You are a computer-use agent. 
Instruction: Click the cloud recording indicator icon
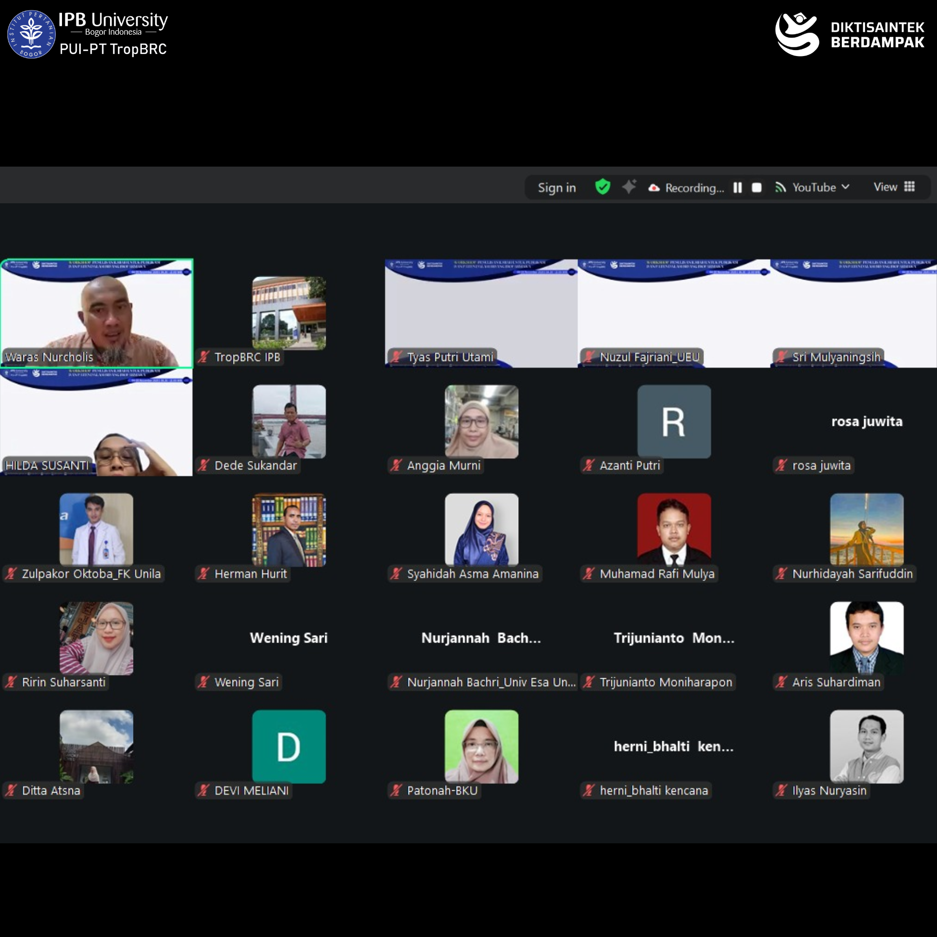click(x=654, y=188)
